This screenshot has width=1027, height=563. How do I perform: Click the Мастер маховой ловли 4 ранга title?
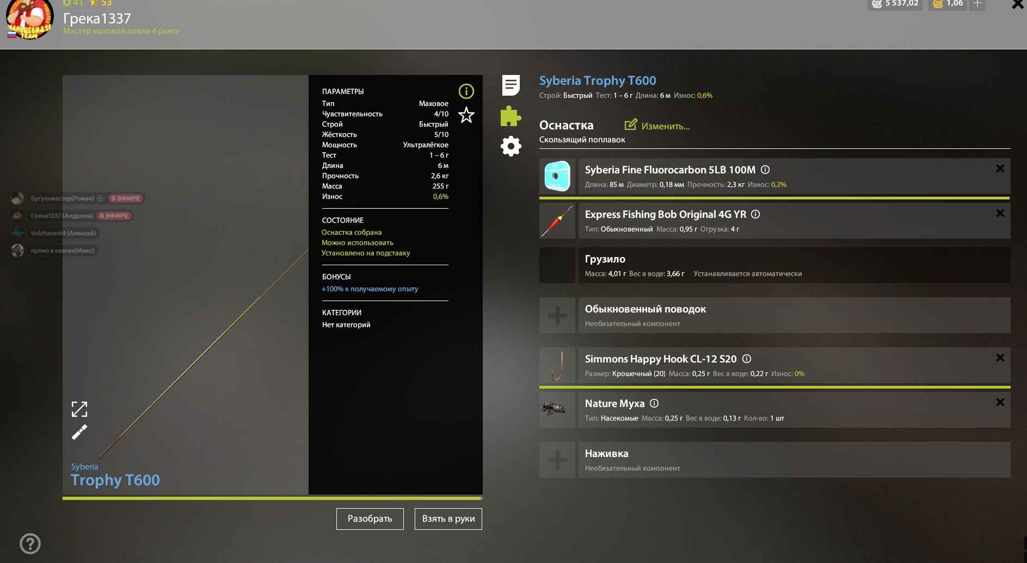(121, 31)
